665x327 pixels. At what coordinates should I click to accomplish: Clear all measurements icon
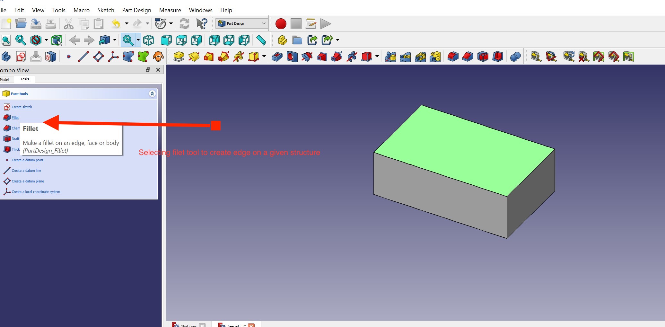[x=584, y=57]
